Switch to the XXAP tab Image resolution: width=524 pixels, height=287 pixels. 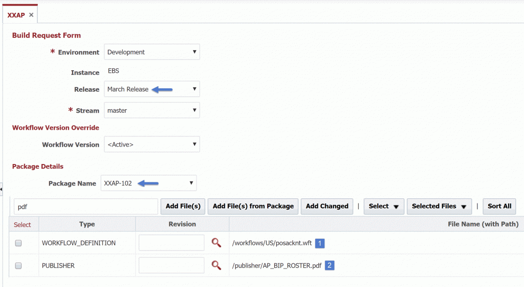tap(16, 15)
